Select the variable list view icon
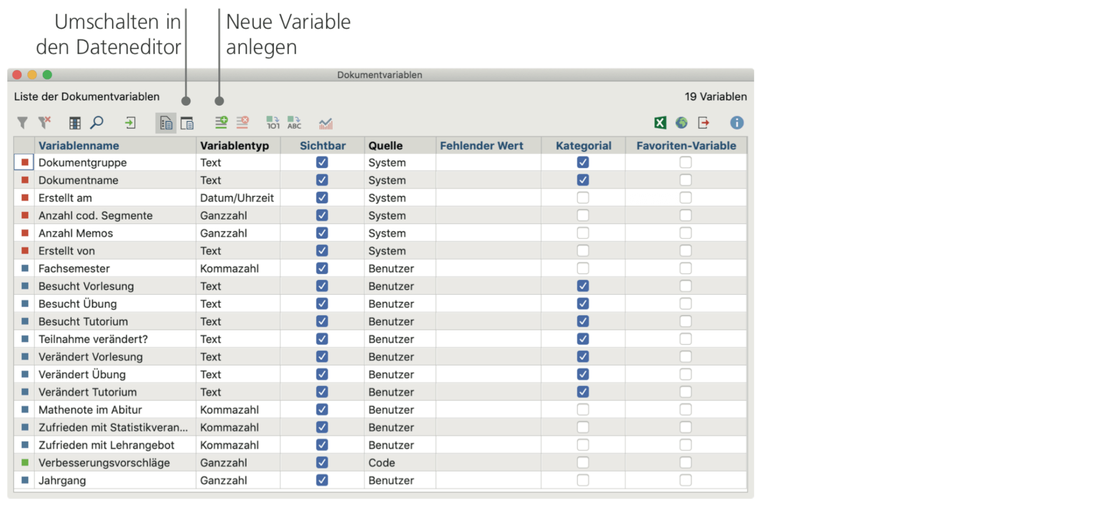The width and height of the screenshot is (1113, 505). pyautogui.click(x=166, y=123)
